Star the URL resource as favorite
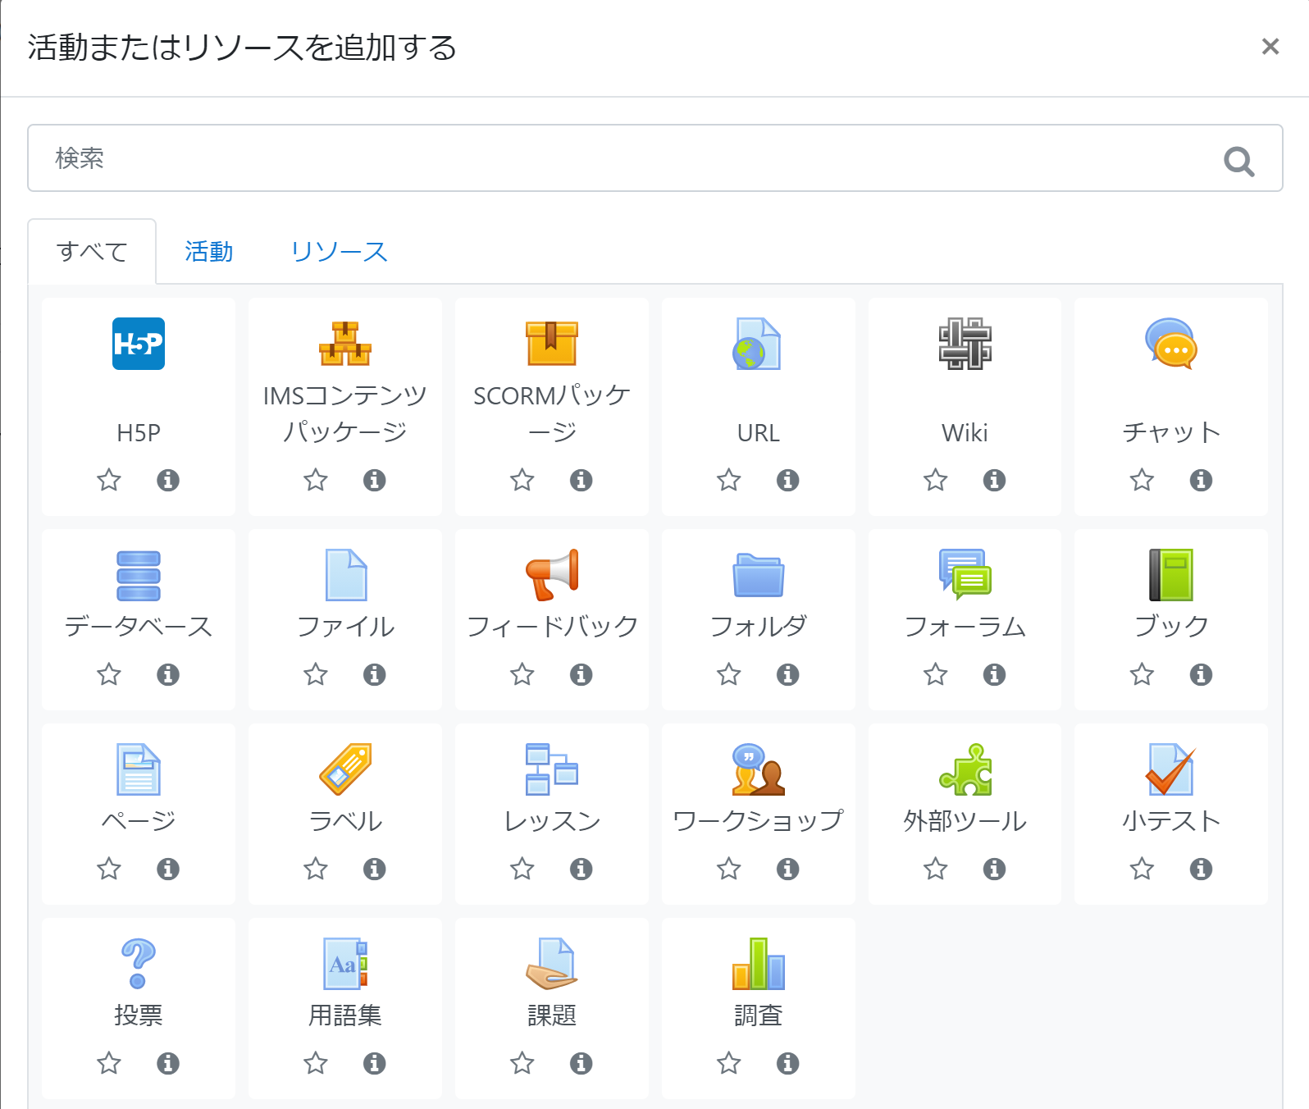Screen dimensions: 1309x1109 728,480
